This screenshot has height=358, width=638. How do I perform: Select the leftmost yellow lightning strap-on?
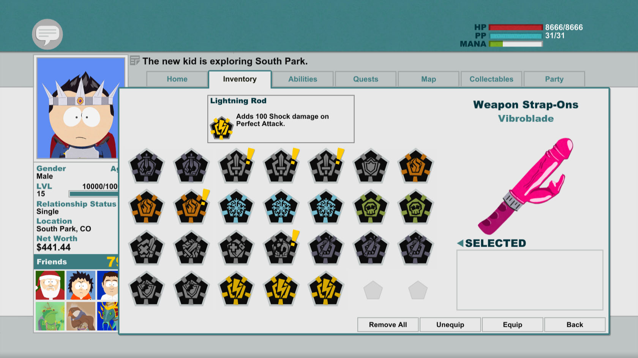point(236,289)
